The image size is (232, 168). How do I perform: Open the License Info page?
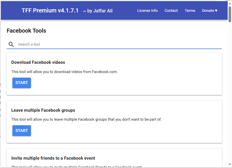[x=147, y=10]
